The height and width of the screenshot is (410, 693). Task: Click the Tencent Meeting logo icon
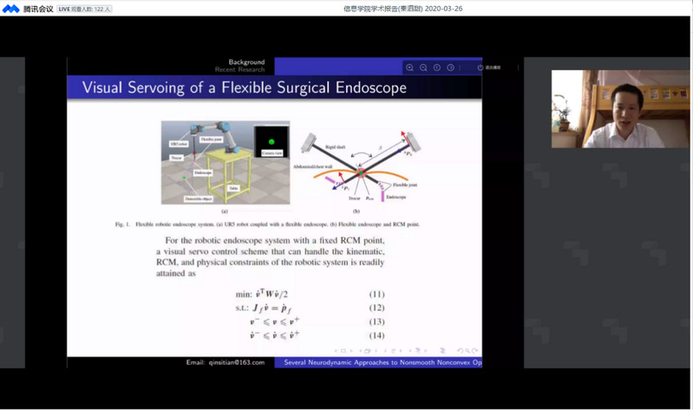click(11, 9)
